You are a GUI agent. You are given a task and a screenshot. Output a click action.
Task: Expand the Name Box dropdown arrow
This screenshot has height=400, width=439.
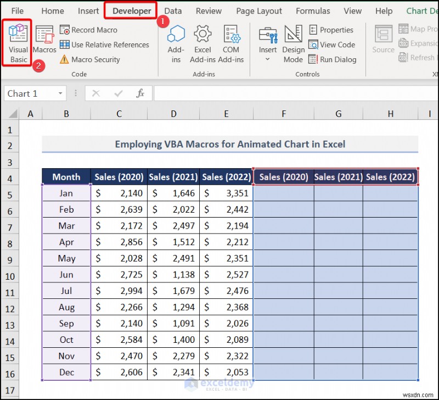pyautogui.click(x=60, y=93)
